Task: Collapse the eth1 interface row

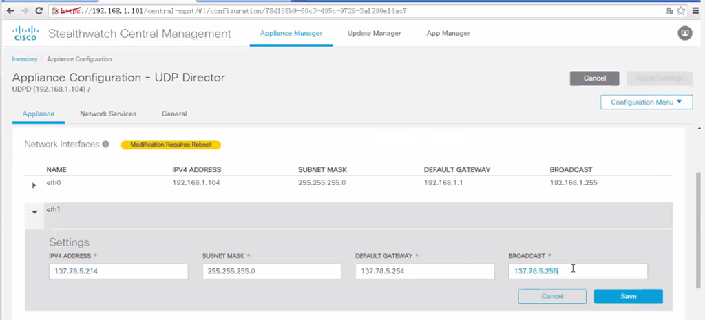Action: [34, 212]
